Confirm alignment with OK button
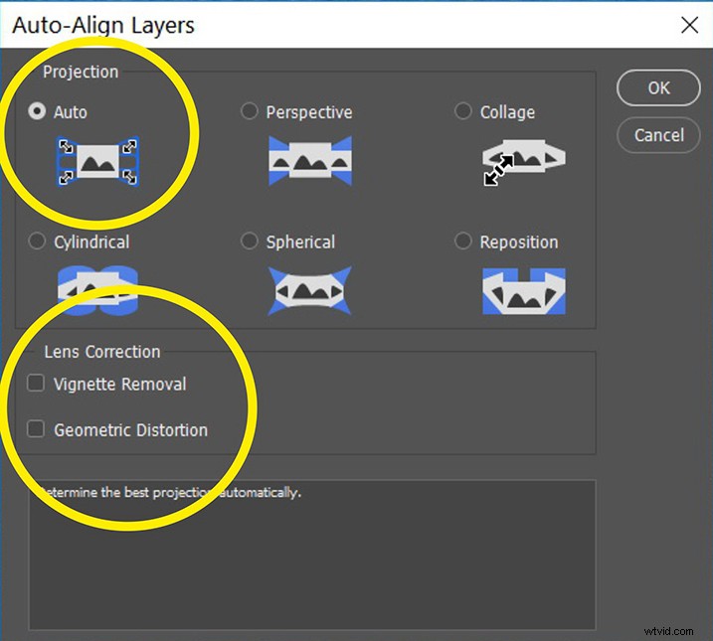 [x=658, y=87]
